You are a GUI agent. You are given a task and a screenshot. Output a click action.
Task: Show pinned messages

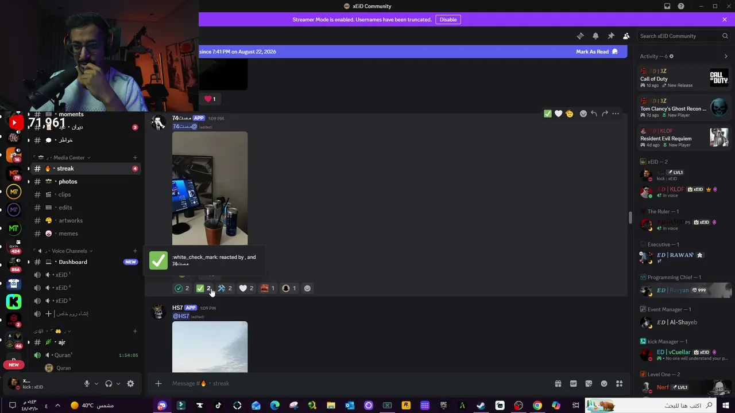tap(611, 36)
